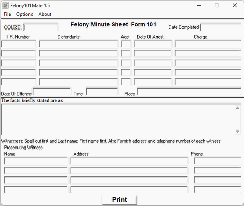Click the first Defendants name field

click(78, 44)
